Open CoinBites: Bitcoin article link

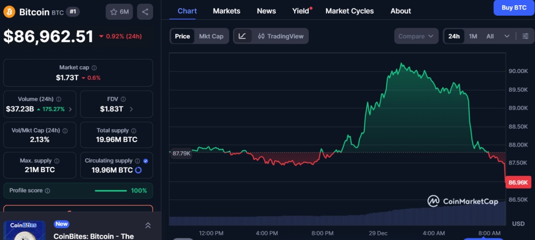94,236
